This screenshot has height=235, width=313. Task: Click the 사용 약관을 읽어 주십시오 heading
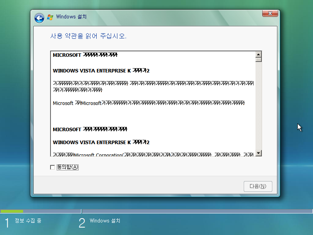(x=88, y=36)
